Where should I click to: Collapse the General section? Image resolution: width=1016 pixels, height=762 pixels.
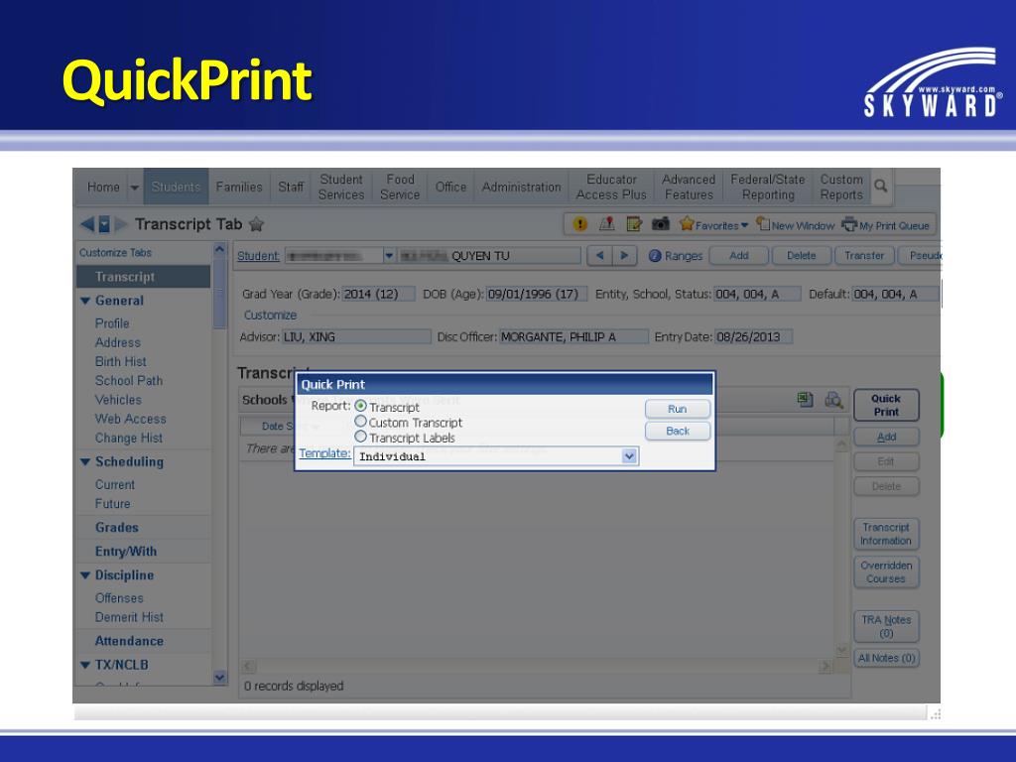click(x=85, y=301)
